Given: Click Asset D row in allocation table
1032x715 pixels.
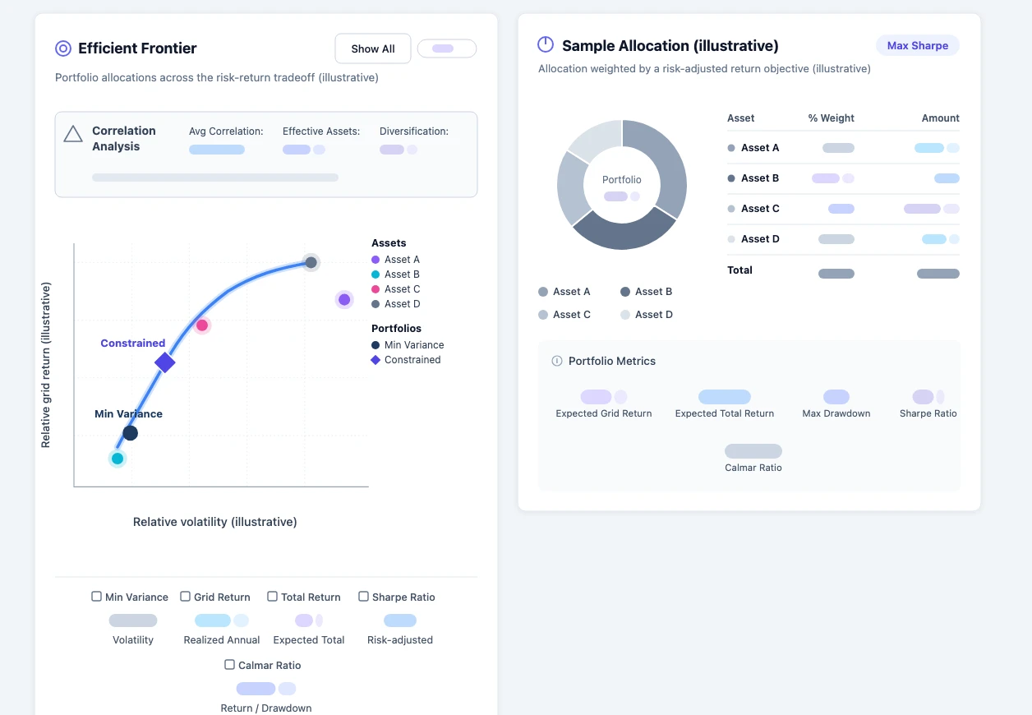Looking at the screenshot, I should click(x=843, y=239).
